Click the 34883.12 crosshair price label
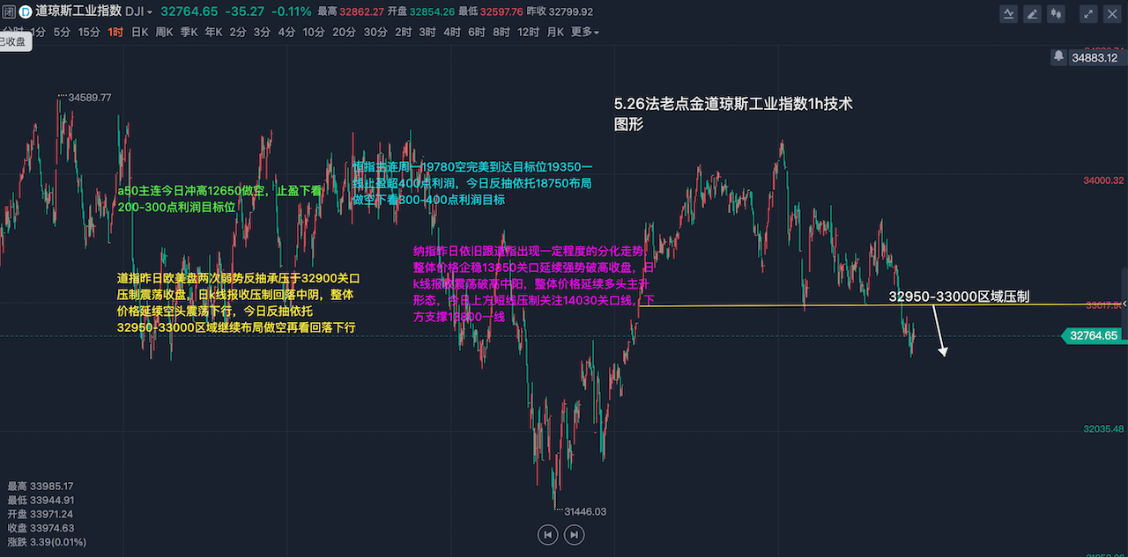This screenshot has width=1128, height=557. 1094,57
